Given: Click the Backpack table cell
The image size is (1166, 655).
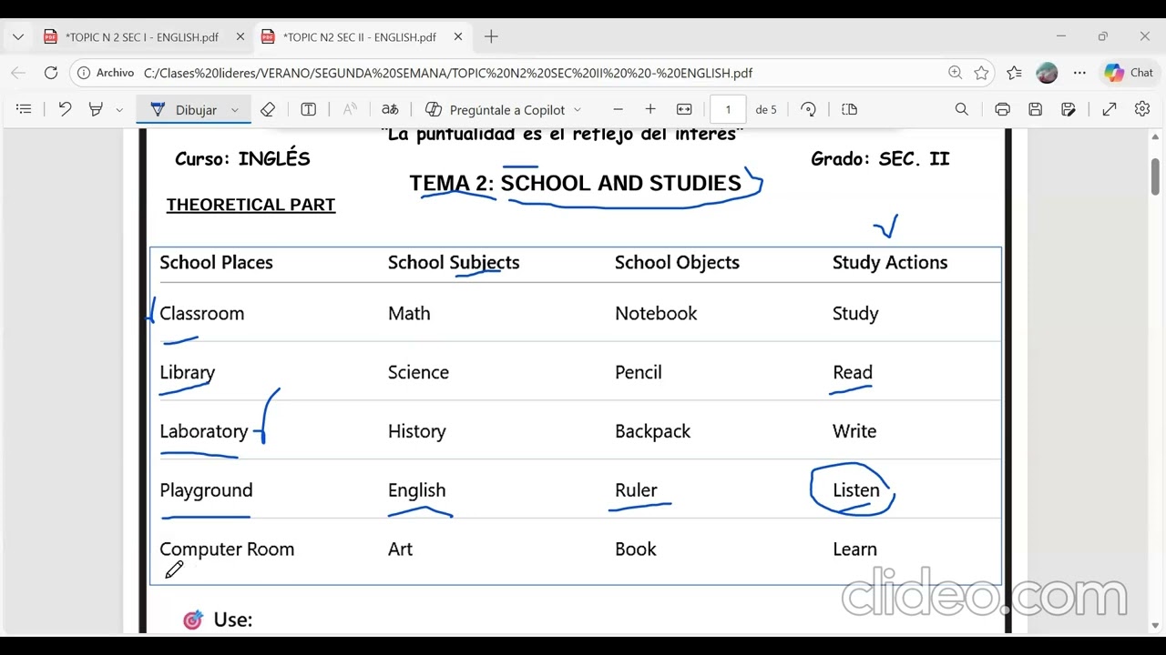Looking at the screenshot, I should click(x=652, y=431).
